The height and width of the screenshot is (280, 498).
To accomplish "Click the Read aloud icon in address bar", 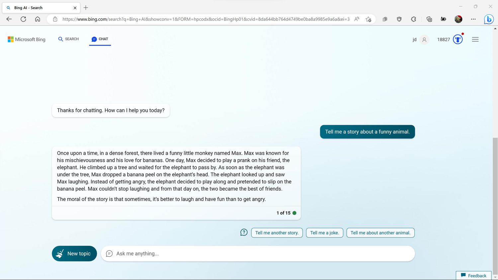I will [x=357, y=19].
